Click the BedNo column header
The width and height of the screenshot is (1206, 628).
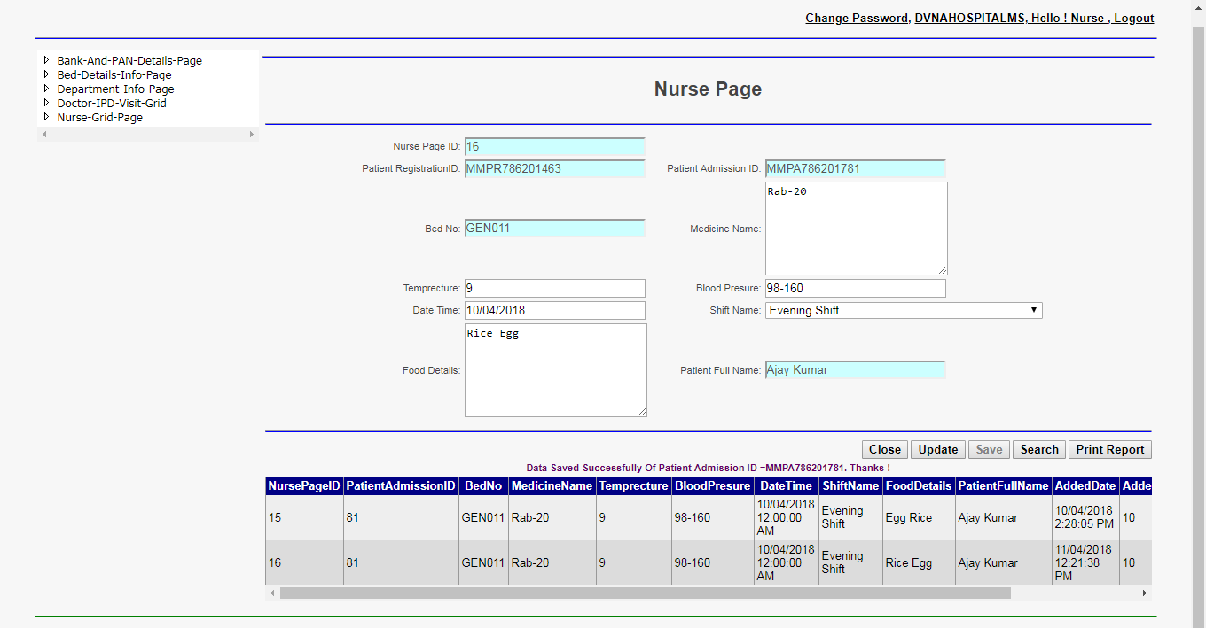[x=483, y=486]
